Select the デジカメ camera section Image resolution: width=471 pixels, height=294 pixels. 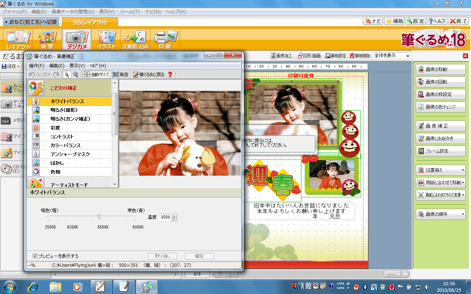pyautogui.click(x=77, y=39)
